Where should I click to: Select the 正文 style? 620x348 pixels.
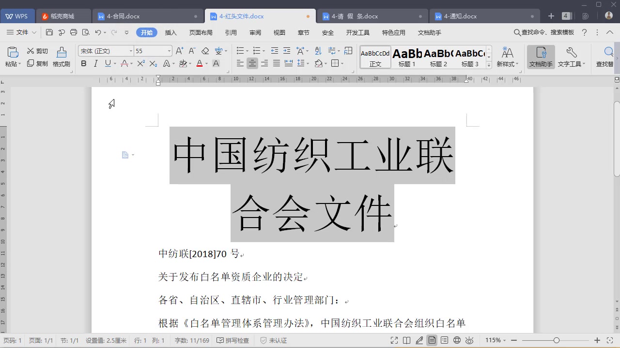pos(375,57)
